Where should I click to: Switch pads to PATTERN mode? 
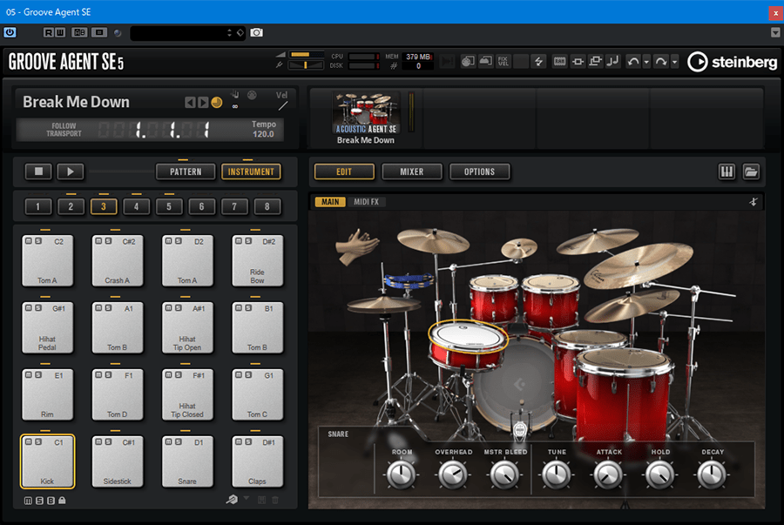pos(186,172)
